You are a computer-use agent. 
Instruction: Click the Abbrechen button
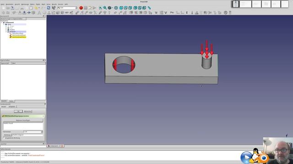click(27, 111)
